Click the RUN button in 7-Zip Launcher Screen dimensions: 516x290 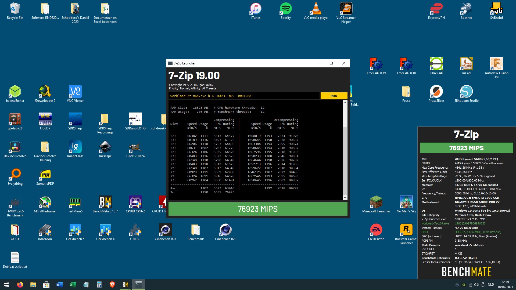[334, 96]
